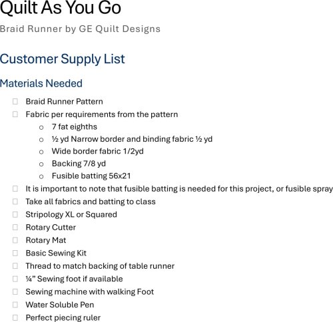Check the Thread to match backing box
The image size is (333, 322).
point(15,266)
